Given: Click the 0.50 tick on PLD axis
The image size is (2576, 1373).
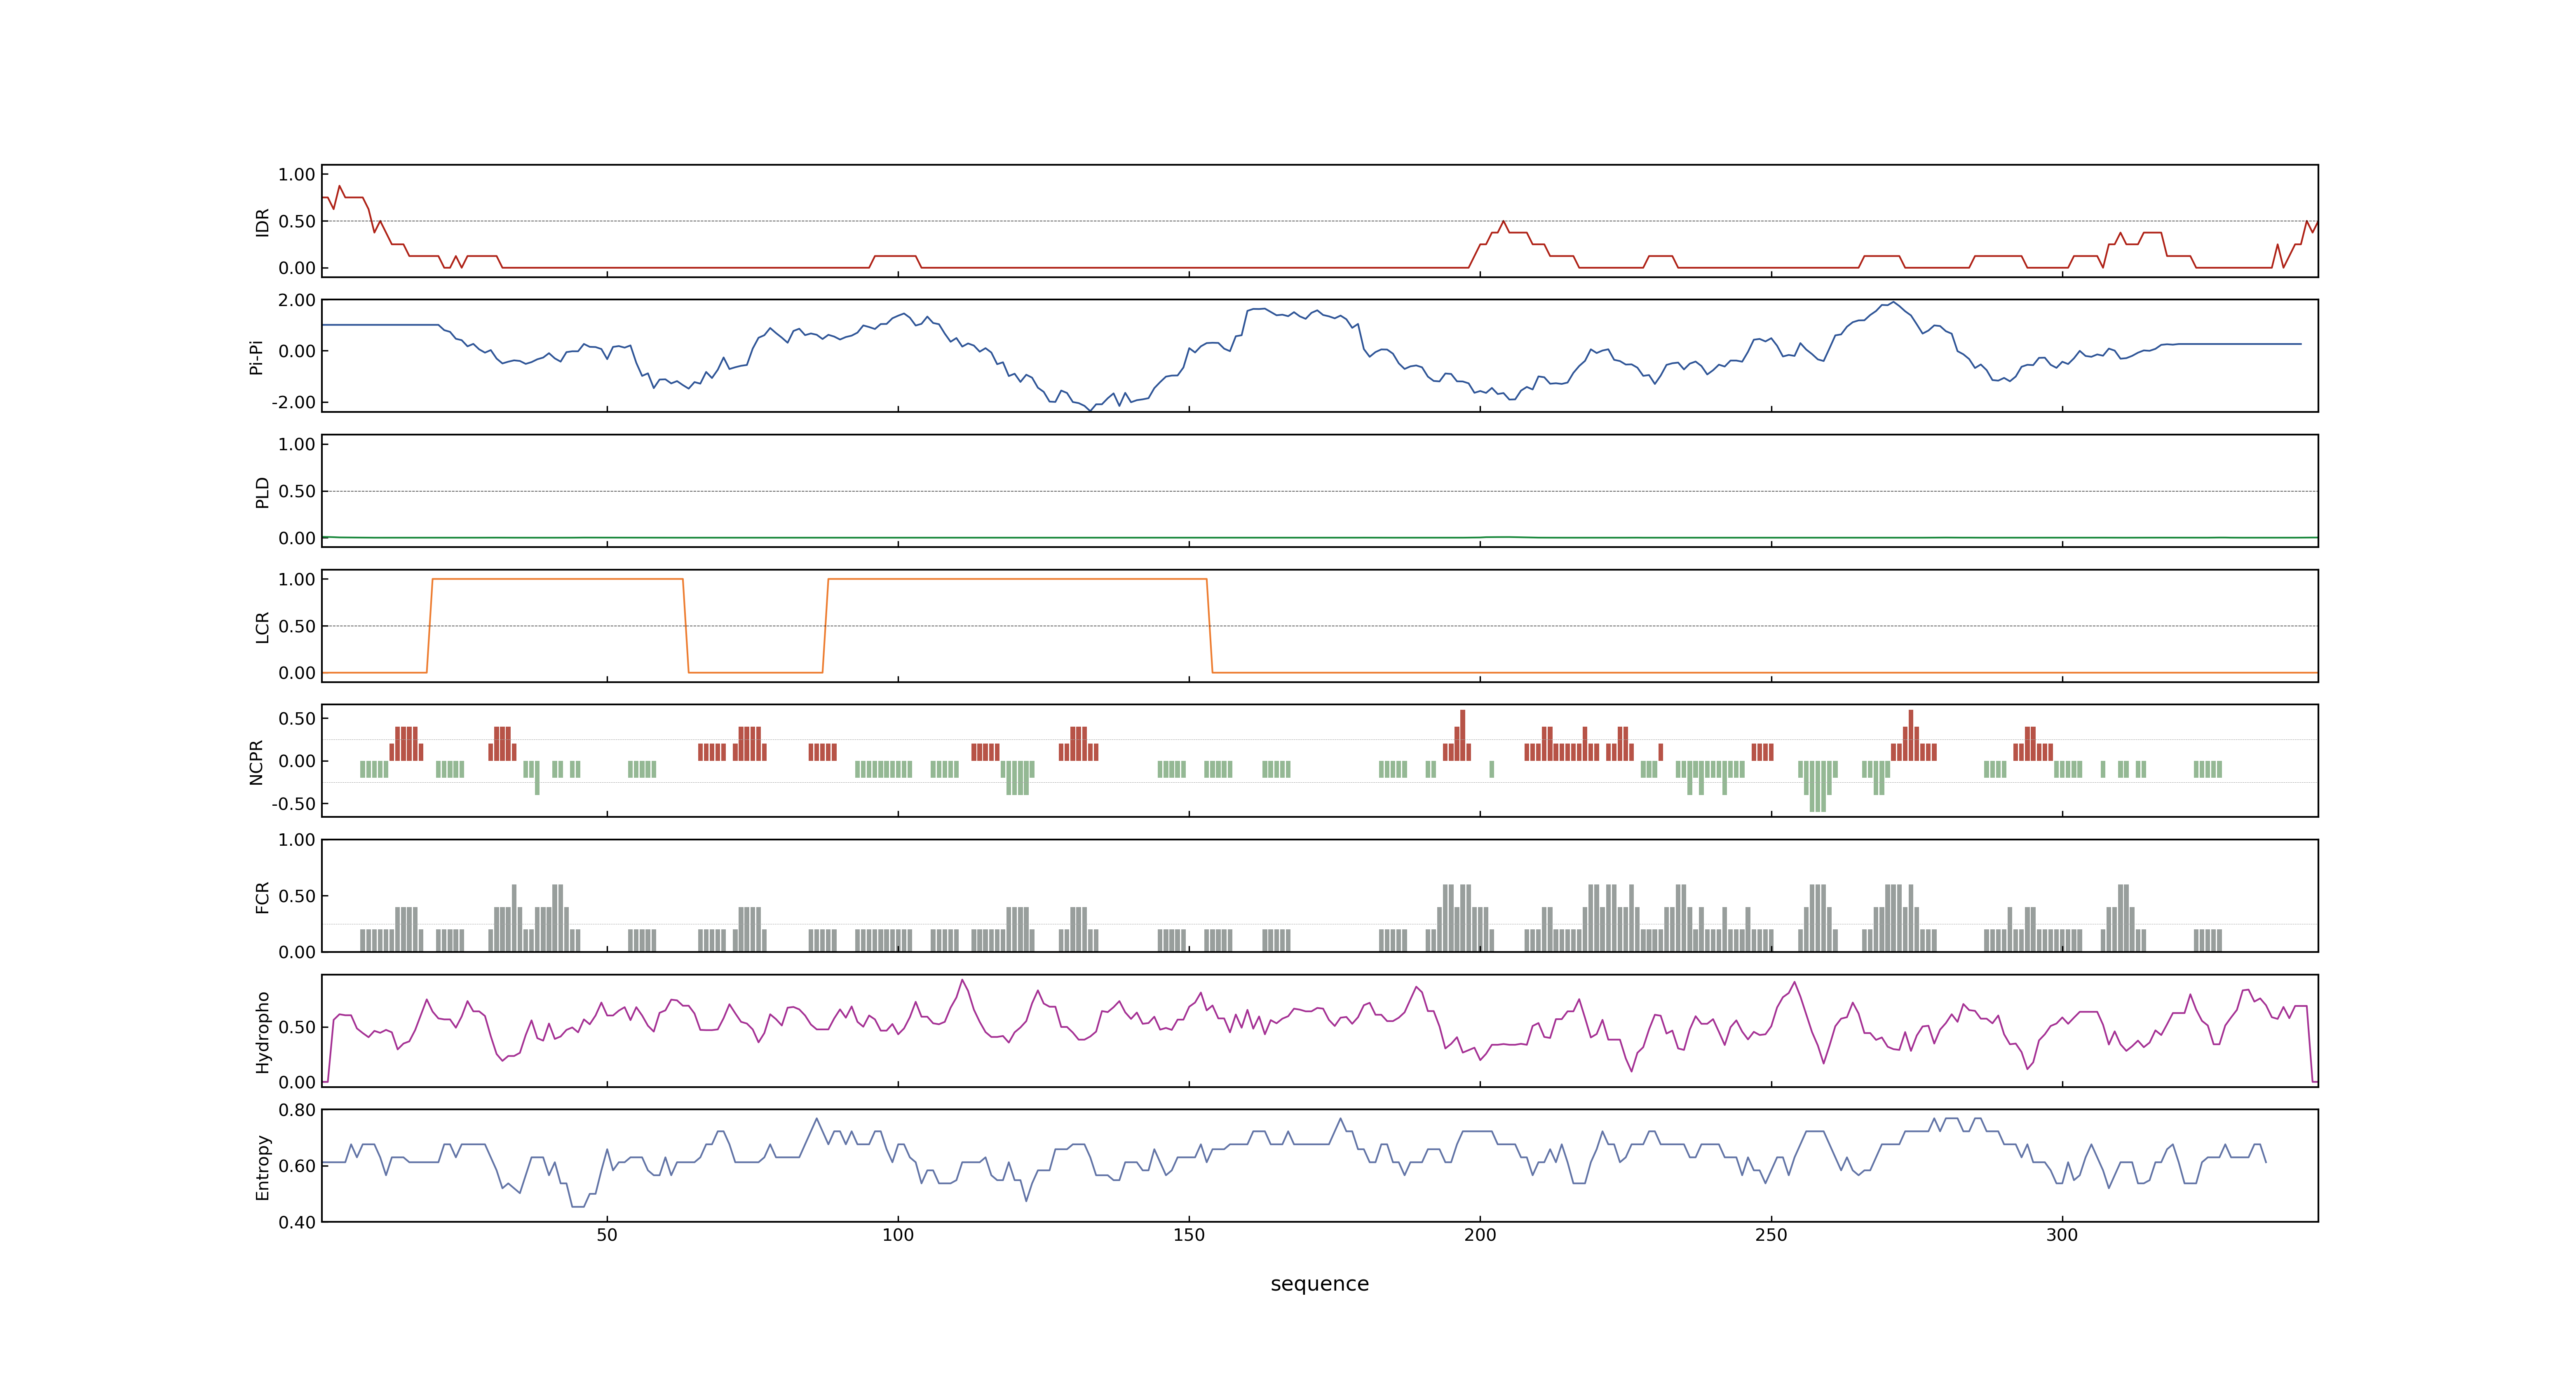Looking at the screenshot, I should (297, 491).
